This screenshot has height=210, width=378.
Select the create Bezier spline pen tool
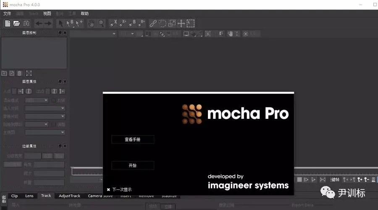point(132,24)
